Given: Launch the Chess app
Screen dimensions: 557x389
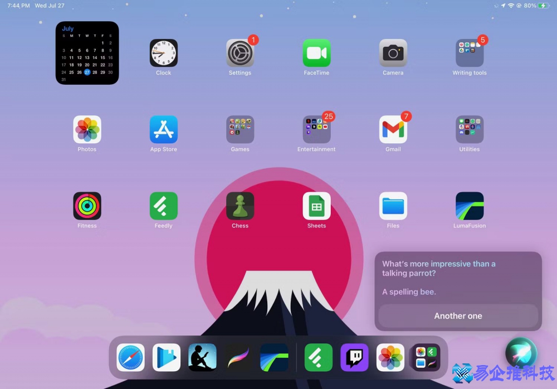Looking at the screenshot, I should tap(240, 207).
